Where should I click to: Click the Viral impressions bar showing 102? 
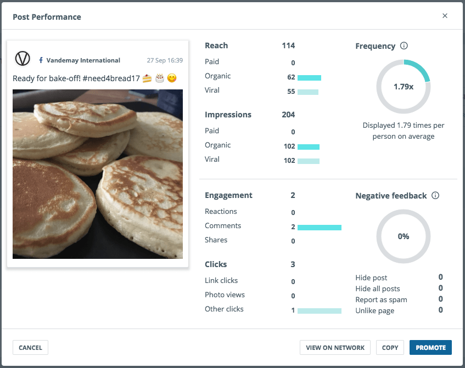coord(309,161)
